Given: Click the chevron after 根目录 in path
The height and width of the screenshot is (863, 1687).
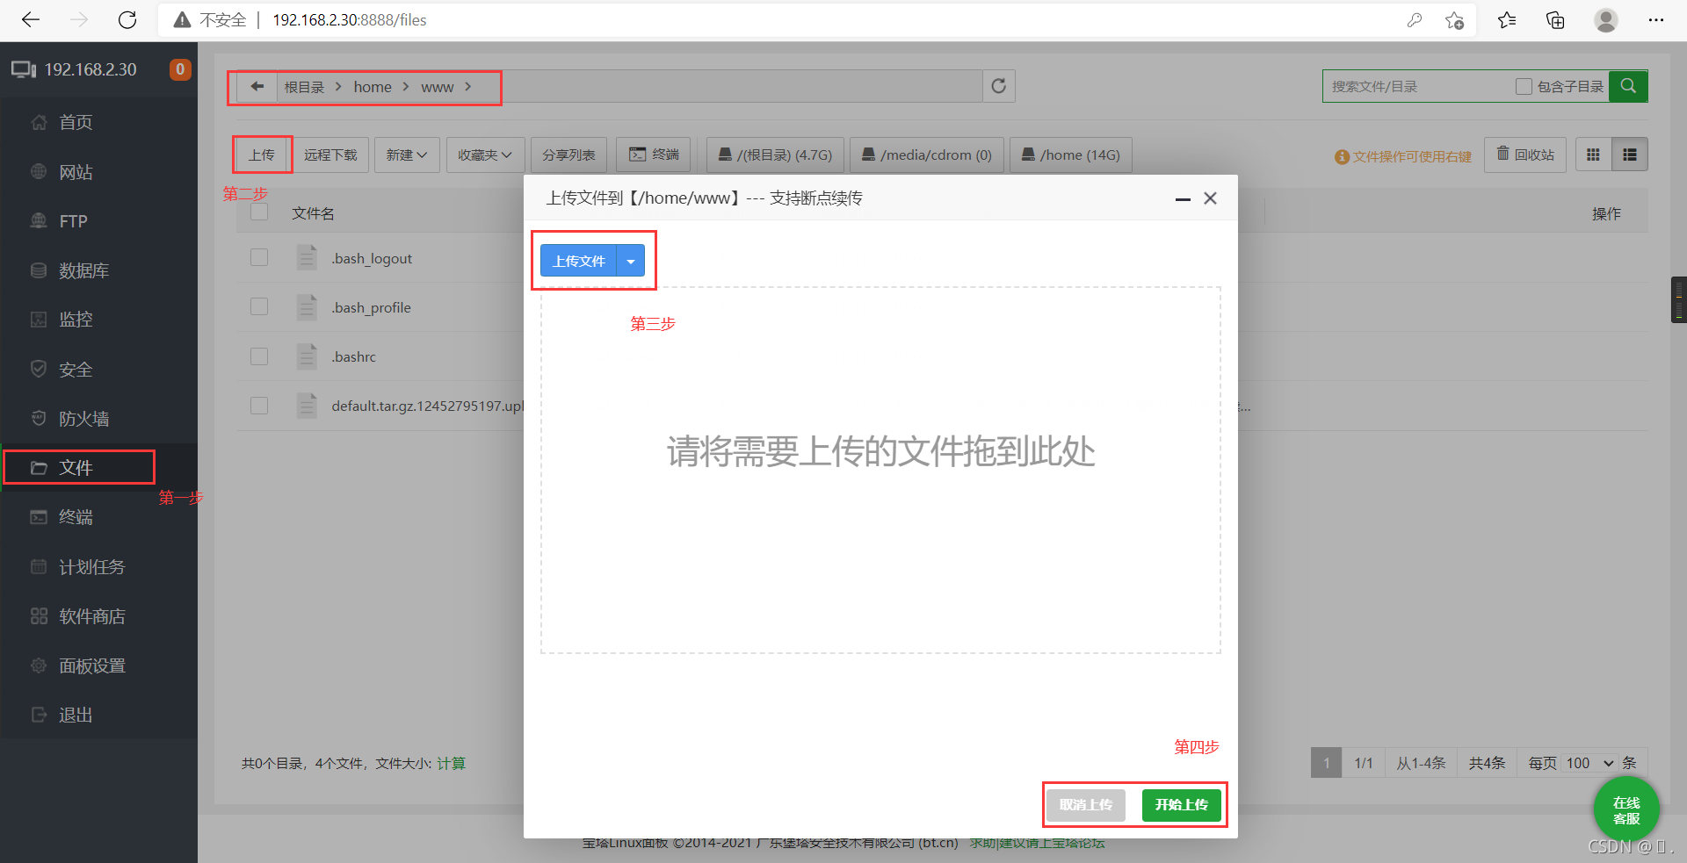Looking at the screenshot, I should point(338,86).
